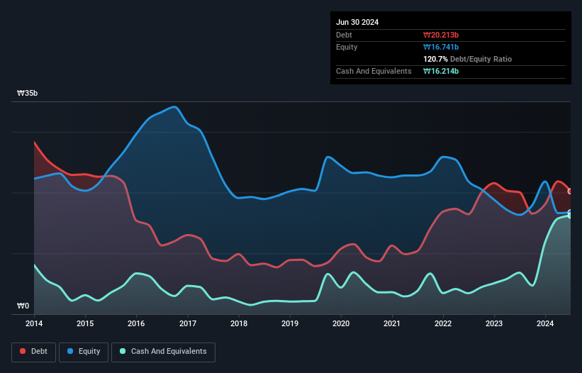Click the 2018 x-axis label
This screenshot has width=582, height=373.
click(x=239, y=323)
